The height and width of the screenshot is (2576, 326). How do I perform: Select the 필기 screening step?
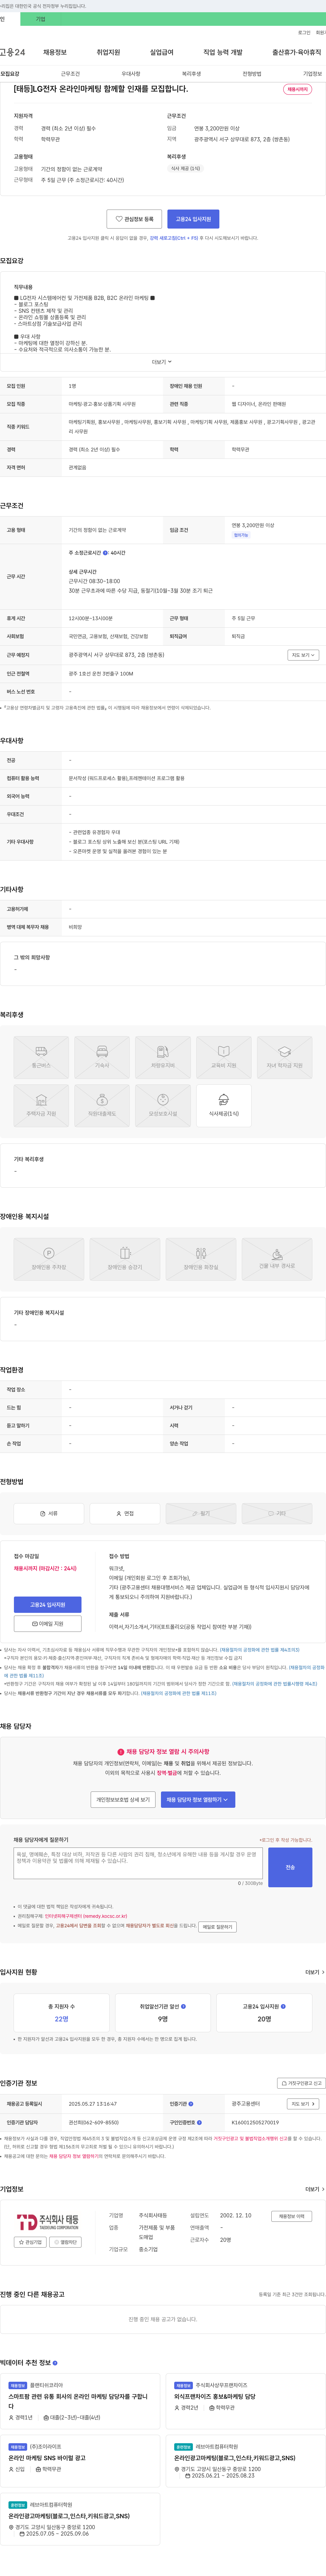(x=201, y=1514)
